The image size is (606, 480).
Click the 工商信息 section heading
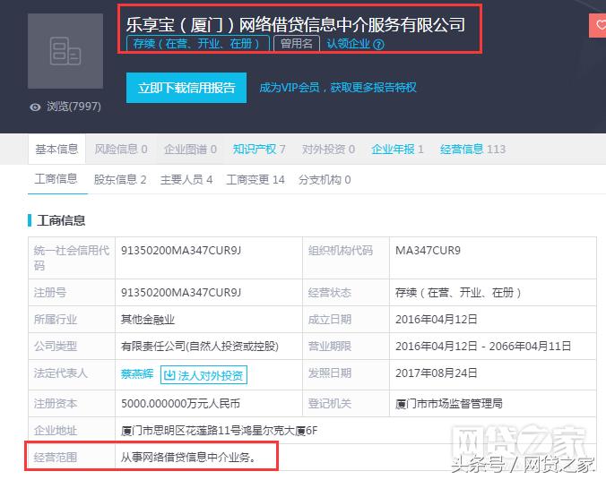tap(61, 220)
